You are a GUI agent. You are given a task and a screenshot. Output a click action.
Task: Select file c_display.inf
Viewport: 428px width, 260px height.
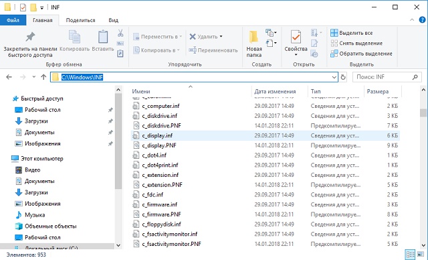click(x=265, y=135)
